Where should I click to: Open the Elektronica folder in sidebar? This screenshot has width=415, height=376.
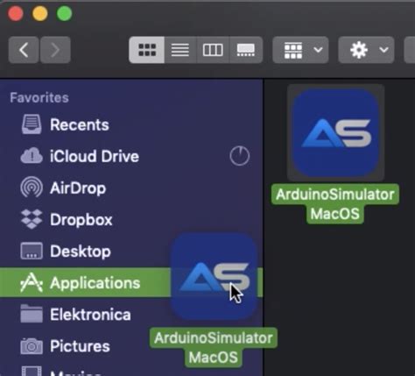coord(131,315)
